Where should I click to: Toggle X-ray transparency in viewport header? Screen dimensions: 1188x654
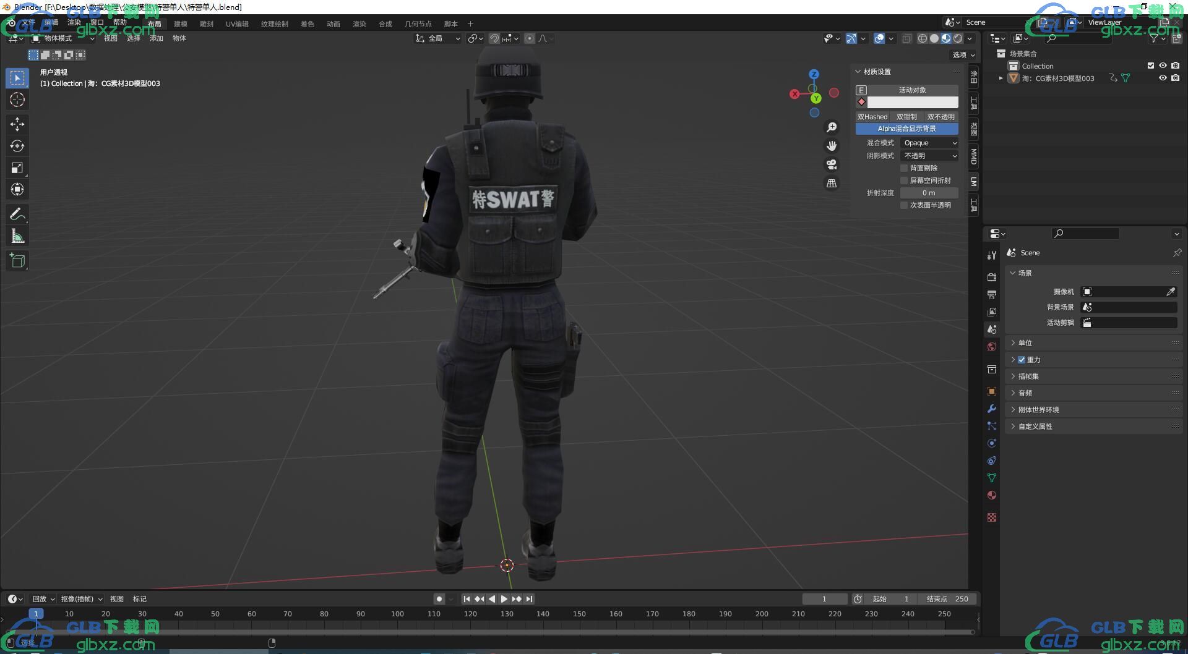[906, 38]
